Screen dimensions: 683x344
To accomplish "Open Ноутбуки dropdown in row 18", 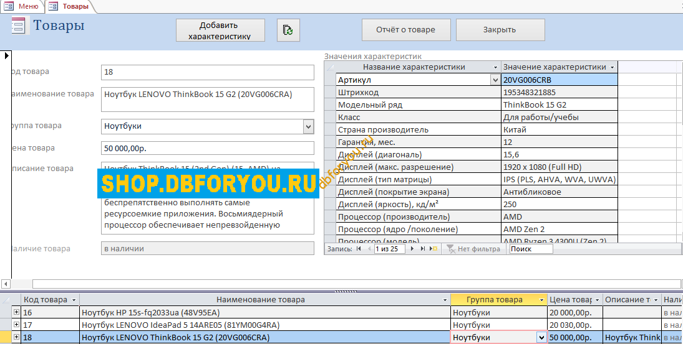I will pyautogui.click(x=541, y=338).
